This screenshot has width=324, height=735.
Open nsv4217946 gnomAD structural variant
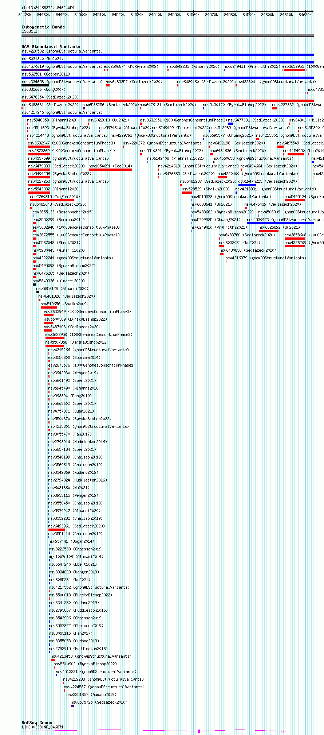[x=62, y=112]
